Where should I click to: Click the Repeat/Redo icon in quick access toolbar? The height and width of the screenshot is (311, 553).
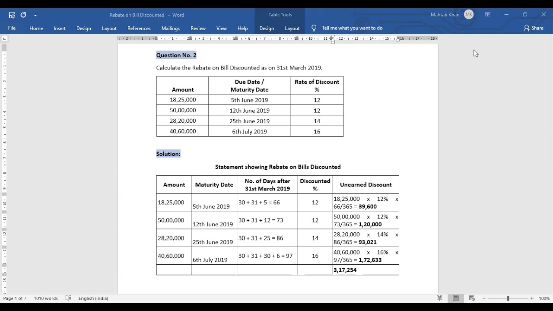click(23, 15)
